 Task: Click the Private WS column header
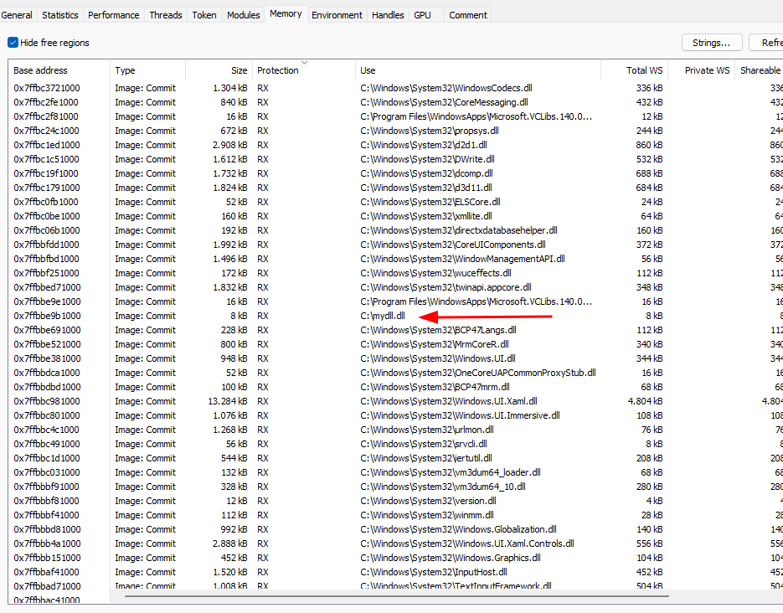706,70
